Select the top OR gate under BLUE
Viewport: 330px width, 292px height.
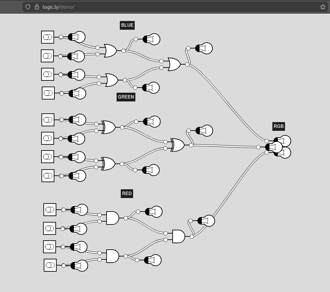[x=110, y=51]
